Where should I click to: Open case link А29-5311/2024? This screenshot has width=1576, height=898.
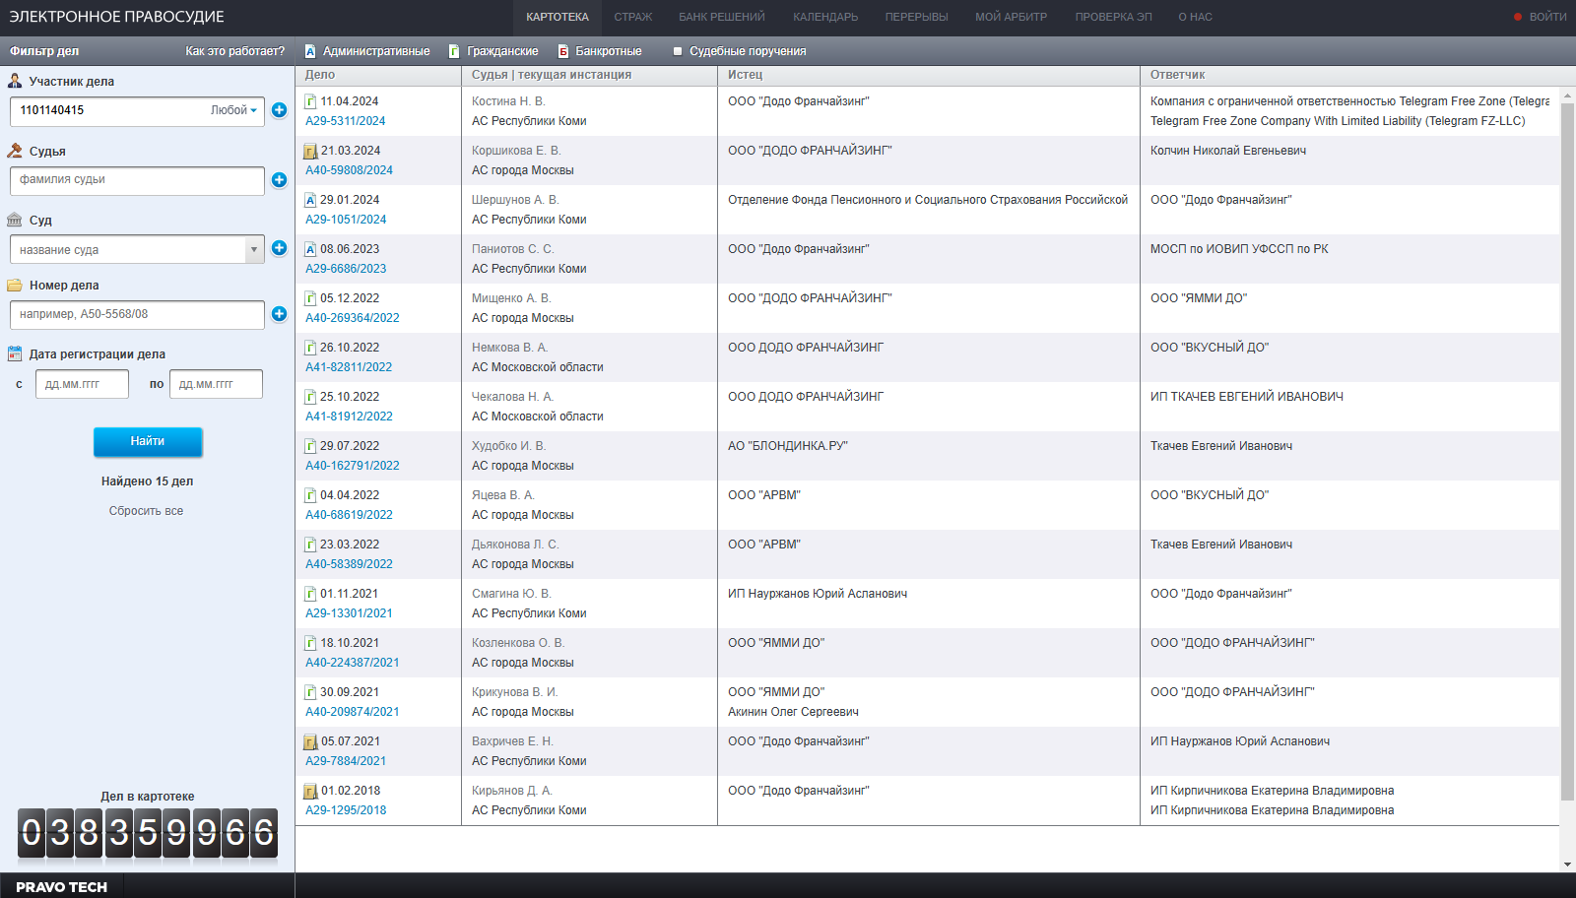tap(345, 121)
